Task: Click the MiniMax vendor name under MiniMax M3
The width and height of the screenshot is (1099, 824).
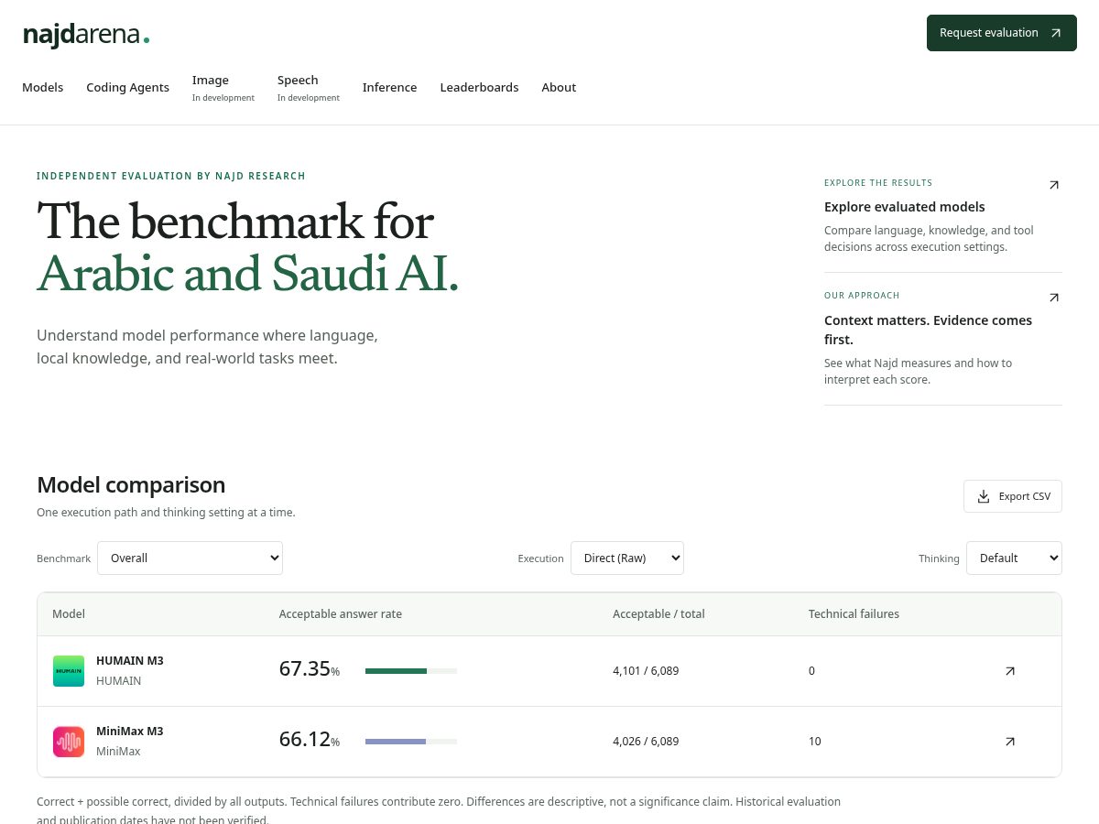Action: [x=118, y=752]
